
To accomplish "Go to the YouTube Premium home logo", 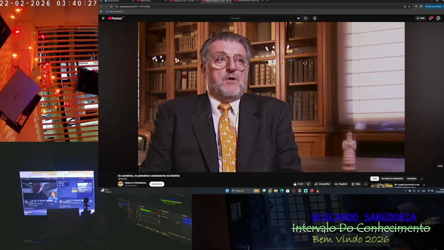I will (x=116, y=18).
